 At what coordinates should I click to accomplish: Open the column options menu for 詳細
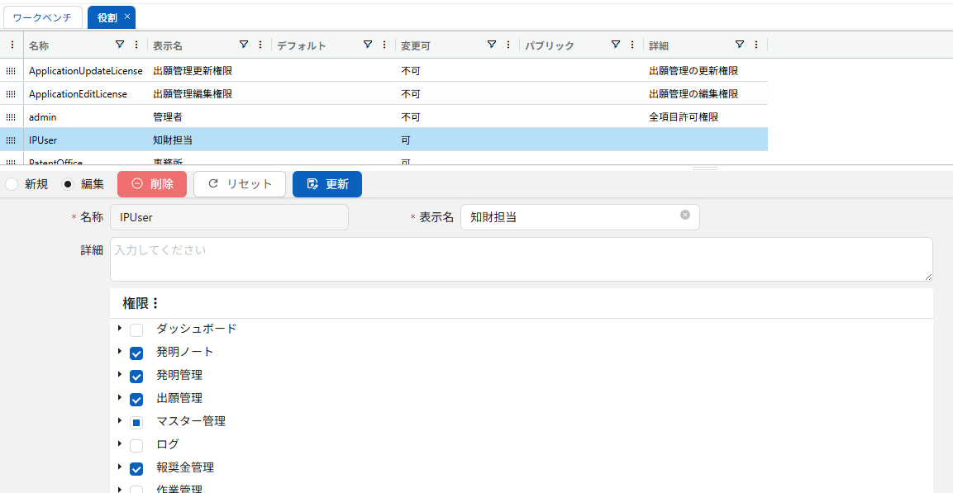(x=756, y=45)
